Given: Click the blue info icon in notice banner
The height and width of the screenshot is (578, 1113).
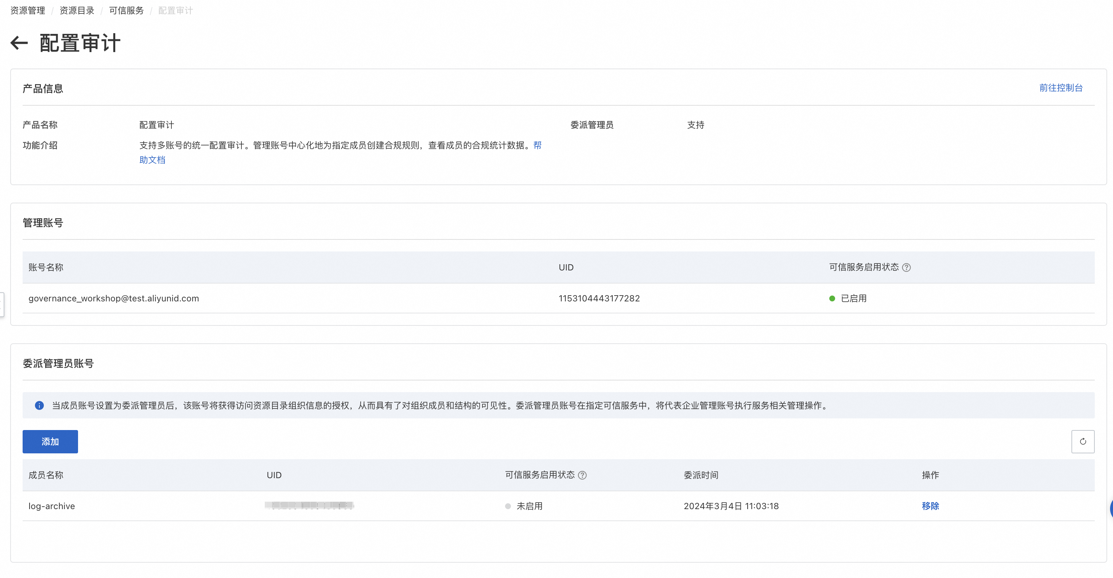Looking at the screenshot, I should [39, 405].
